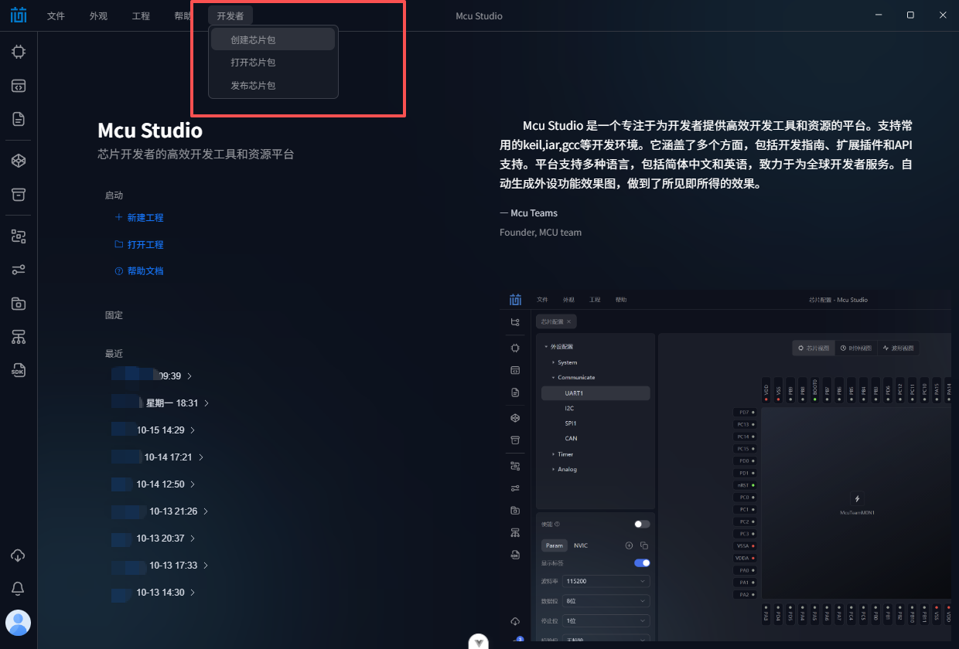959x649 pixels.
Task: Click the round down-arrow button at bottom
Action: click(x=479, y=642)
